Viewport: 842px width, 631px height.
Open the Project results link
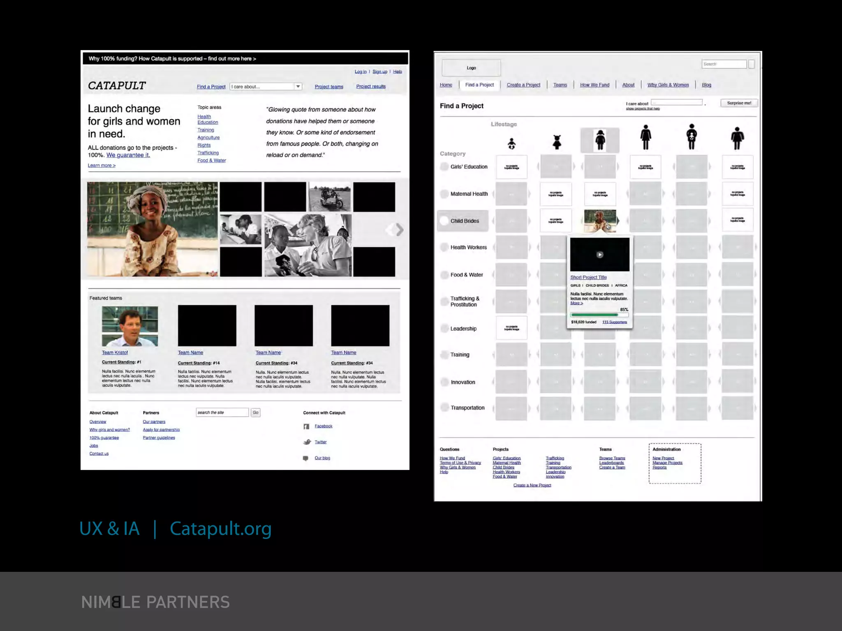point(371,87)
